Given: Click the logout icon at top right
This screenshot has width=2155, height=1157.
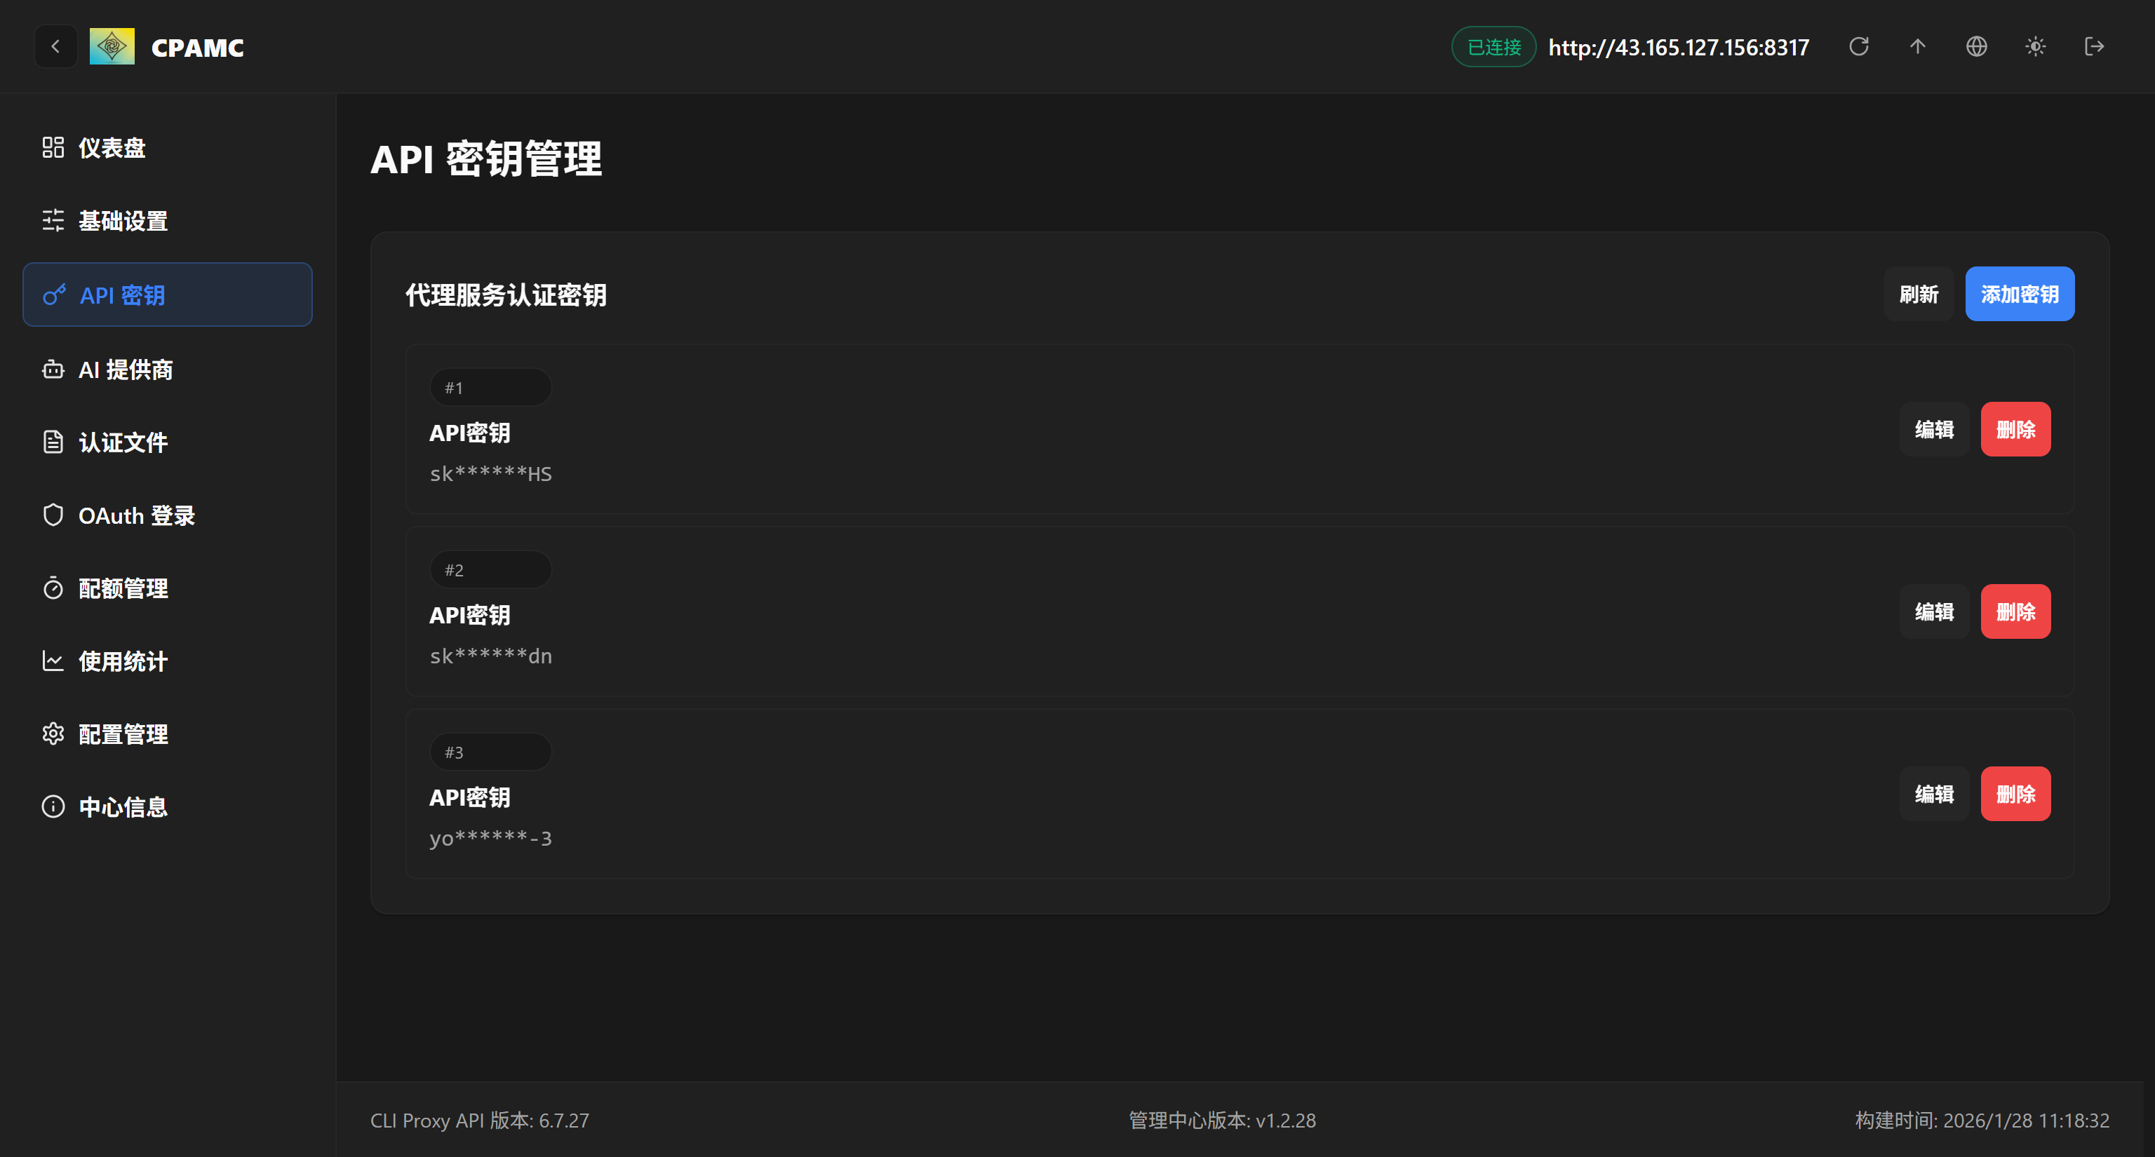Looking at the screenshot, I should (x=2094, y=47).
